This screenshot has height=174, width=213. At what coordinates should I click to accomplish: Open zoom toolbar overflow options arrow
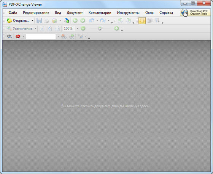122,31
